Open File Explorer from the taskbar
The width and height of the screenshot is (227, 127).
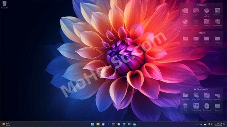(x=98, y=124)
